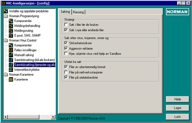Click the Norman Programstyring folder icon
This screenshot has height=123, width=192.
click(x=6, y=16)
